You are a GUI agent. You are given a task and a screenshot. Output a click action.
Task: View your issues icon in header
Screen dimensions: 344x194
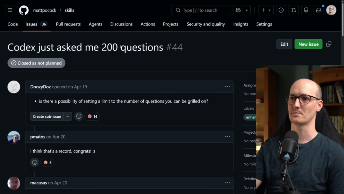tap(281, 10)
